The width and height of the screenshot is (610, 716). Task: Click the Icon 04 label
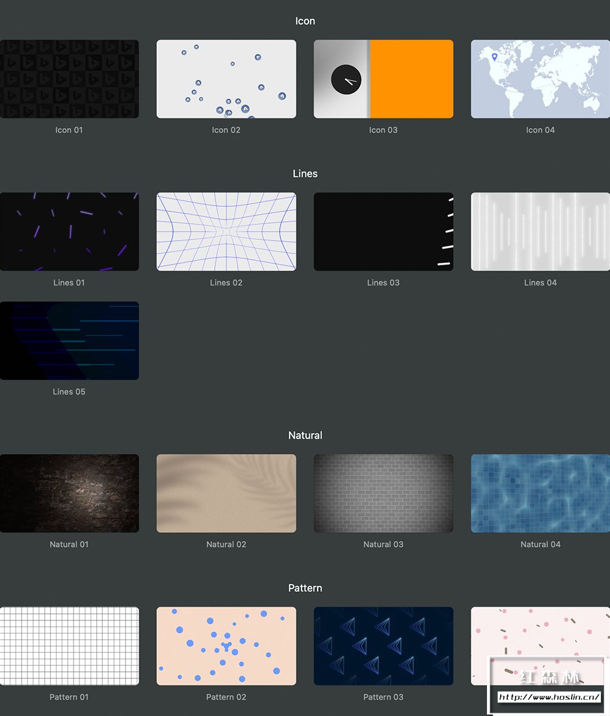click(540, 130)
